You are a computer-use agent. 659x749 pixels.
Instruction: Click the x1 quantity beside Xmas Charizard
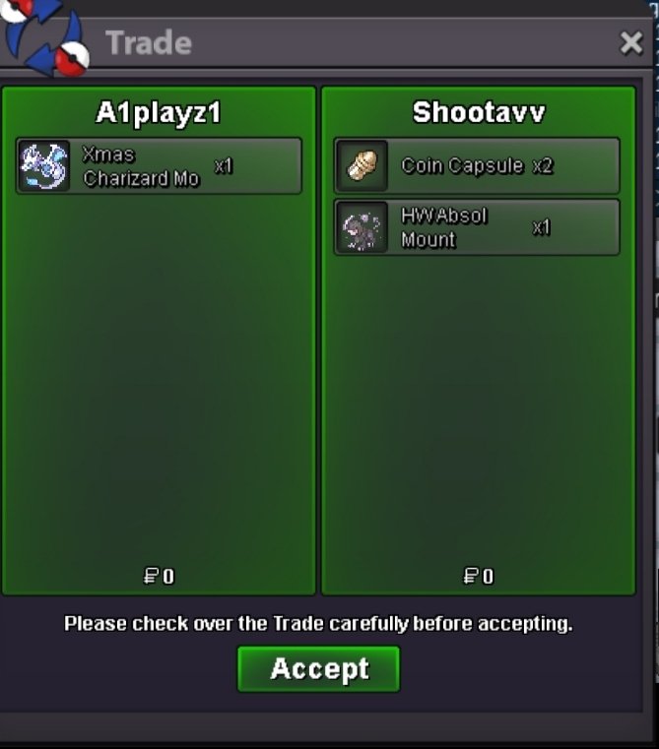[224, 165]
